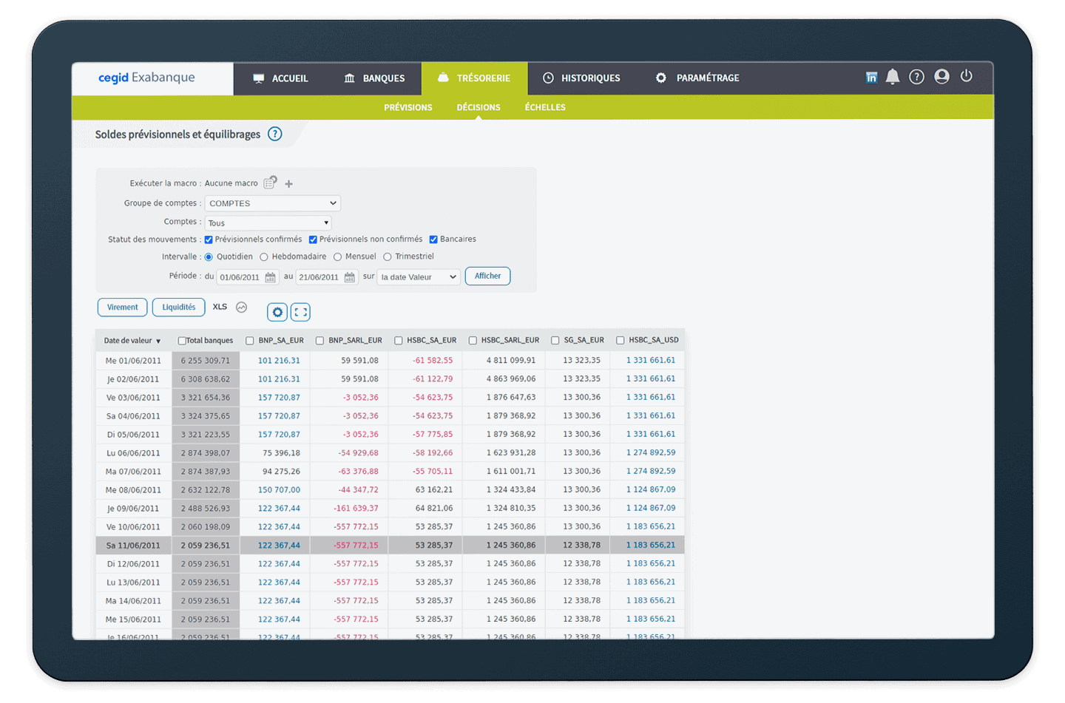The height and width of the screenshot is (703, 1065).
Task: Uncheck Prévisionnels confirmés checkbox
Action: [x=209, y=240]
